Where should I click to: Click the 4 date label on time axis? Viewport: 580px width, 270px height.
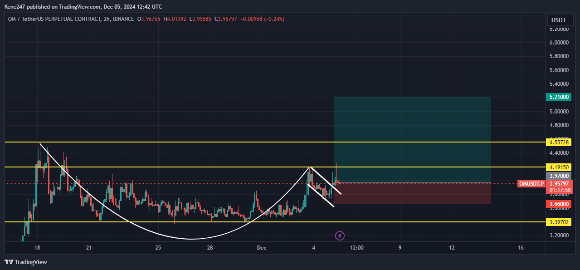pyautogui.click(x=314, y=248)
